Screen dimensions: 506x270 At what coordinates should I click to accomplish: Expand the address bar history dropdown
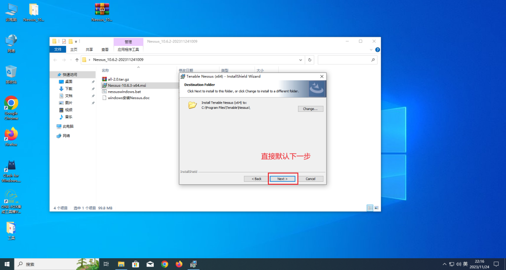(301, 60)
